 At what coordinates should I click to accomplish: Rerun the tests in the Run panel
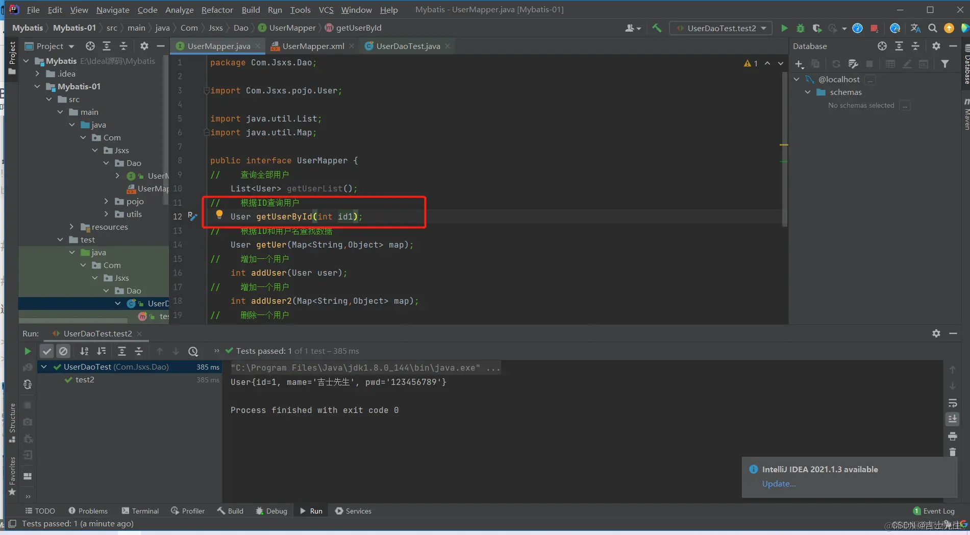point(28,351)
